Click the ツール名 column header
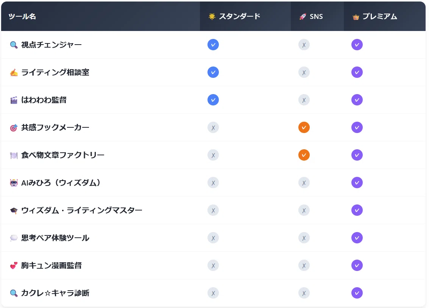 (x=22, y=16)
